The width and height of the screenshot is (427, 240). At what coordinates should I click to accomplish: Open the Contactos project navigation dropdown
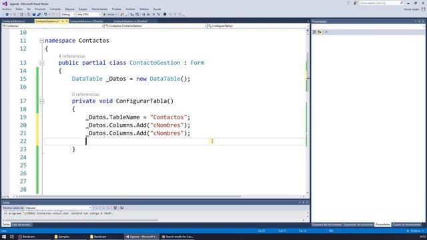tap(53, 26)
